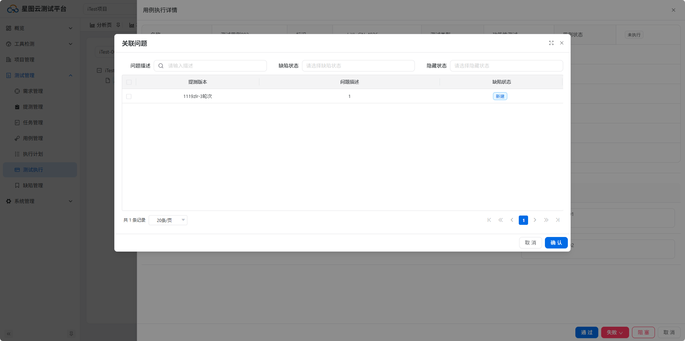Open the 缺陷状态 filter dropdown
This screenshot has height=341, width=685.
(x=358, y=66)
